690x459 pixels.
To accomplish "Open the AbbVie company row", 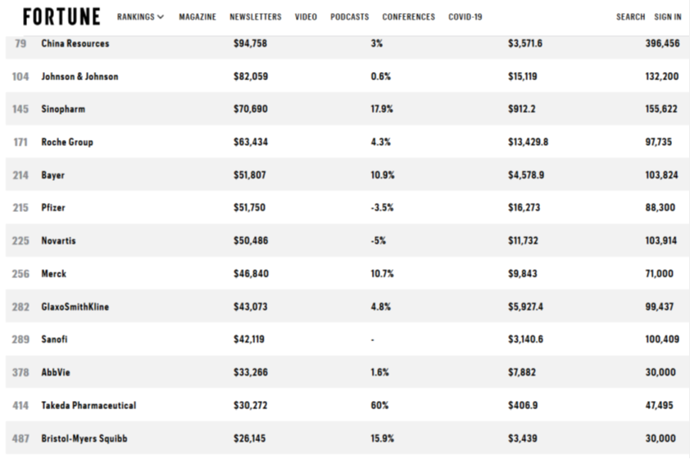I will point(347,372).
